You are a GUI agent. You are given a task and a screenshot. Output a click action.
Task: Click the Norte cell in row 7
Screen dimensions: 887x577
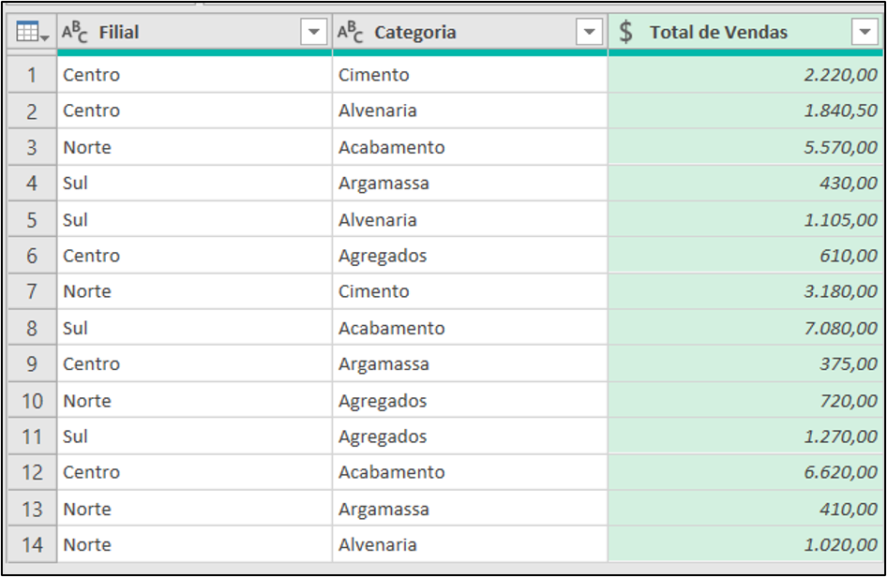point(195,291)
